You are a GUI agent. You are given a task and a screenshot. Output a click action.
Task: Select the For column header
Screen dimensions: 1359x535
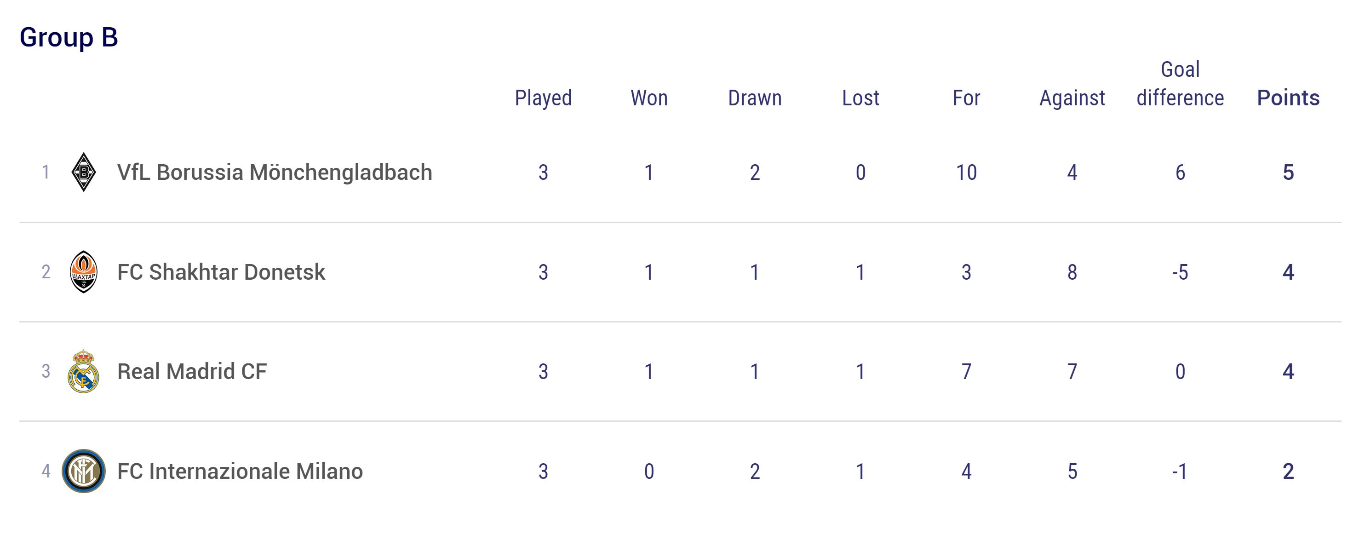967,98
